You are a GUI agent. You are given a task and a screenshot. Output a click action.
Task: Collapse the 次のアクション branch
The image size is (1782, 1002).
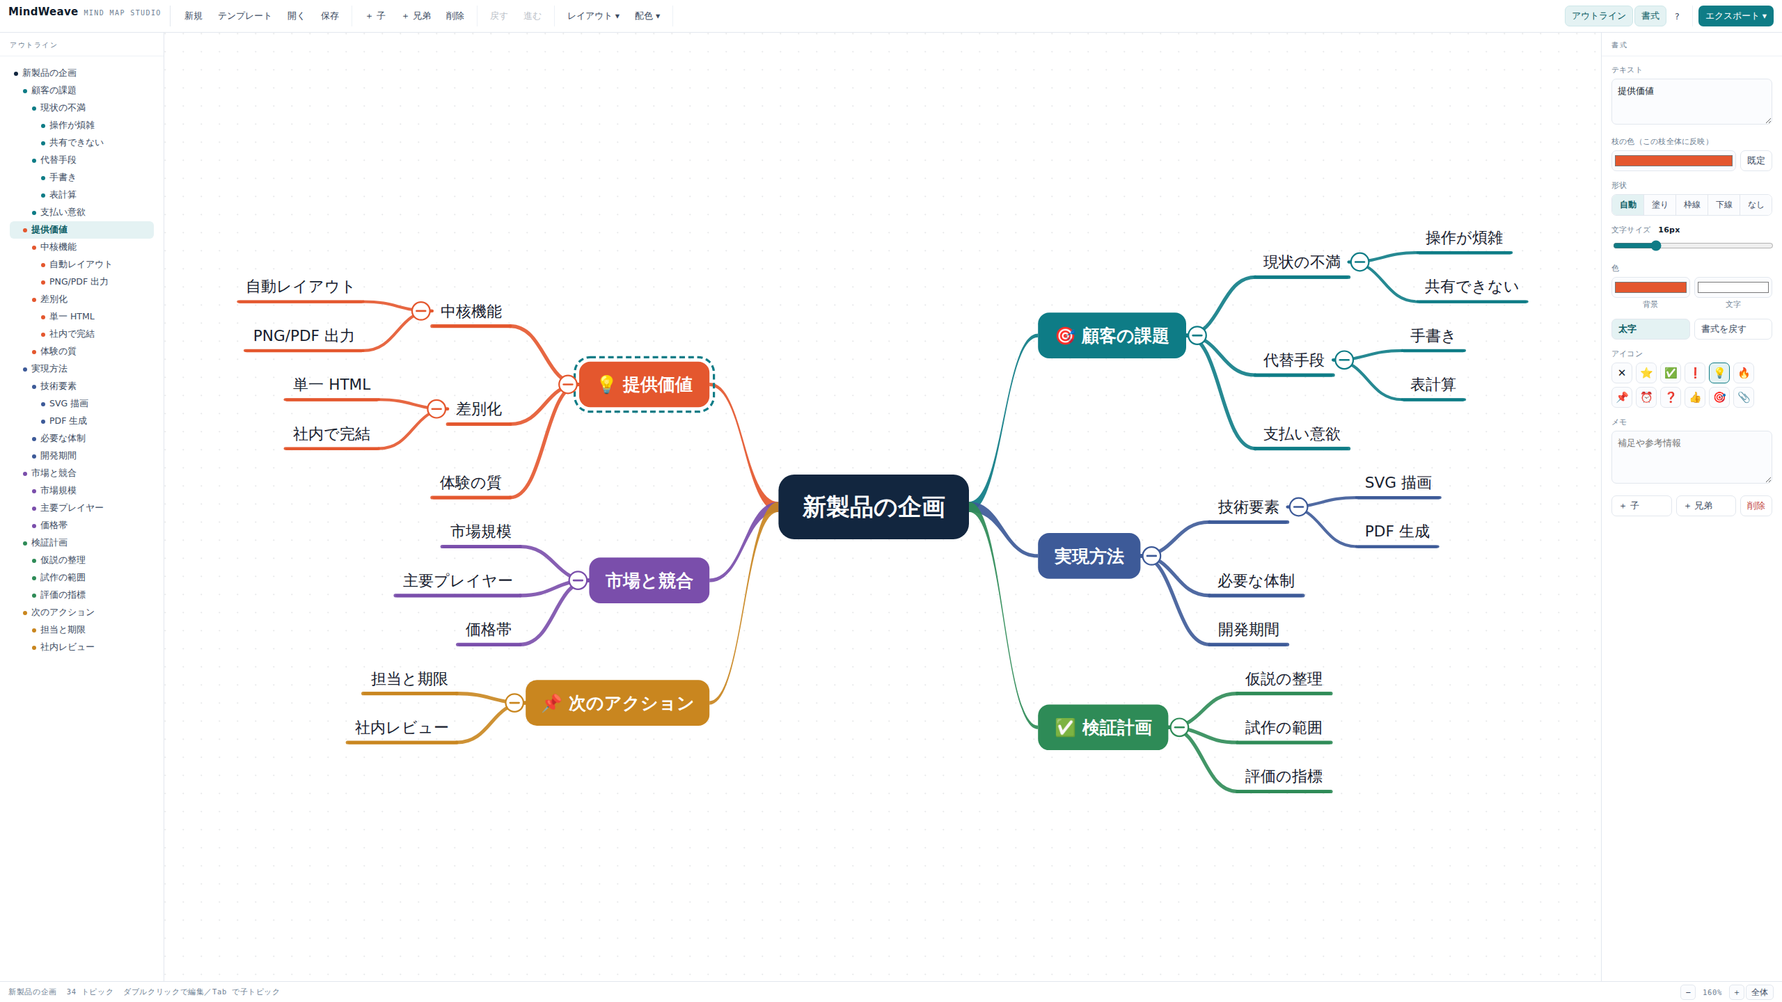click(x=514, y=703)
